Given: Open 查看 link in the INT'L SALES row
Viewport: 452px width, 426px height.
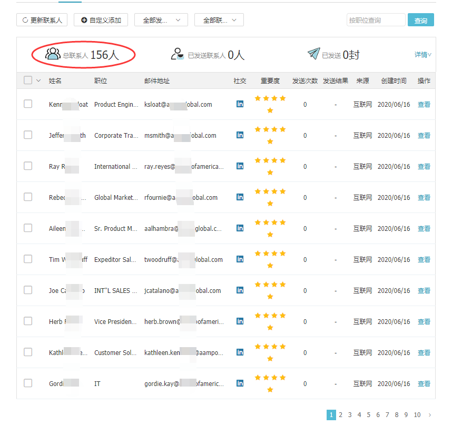Looking at the screenshot, I should click(424, 290).
